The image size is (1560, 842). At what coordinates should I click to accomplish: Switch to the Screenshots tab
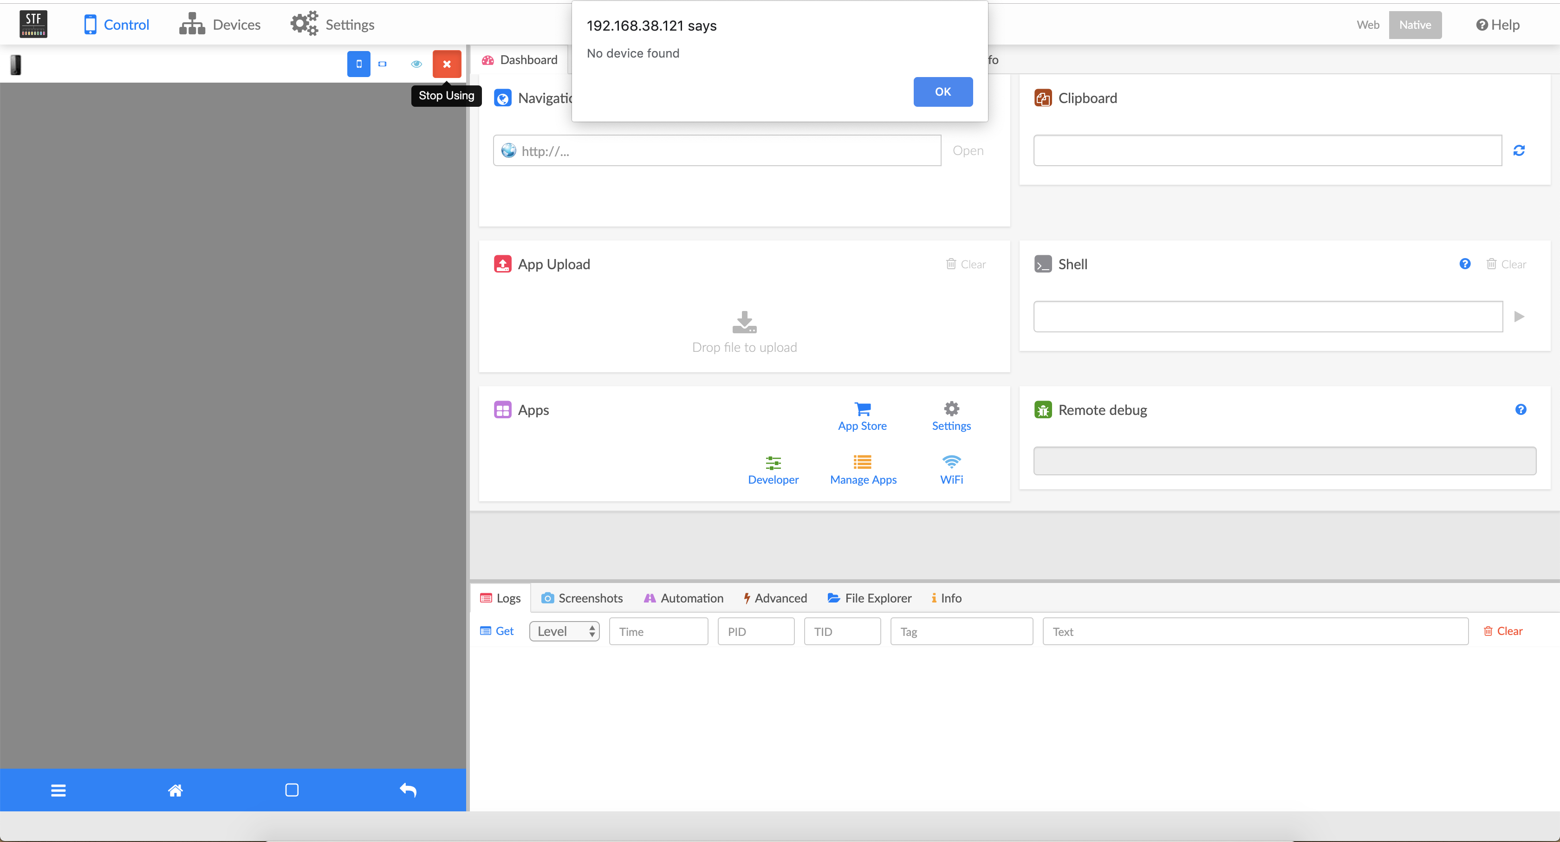tap(582, 597)
